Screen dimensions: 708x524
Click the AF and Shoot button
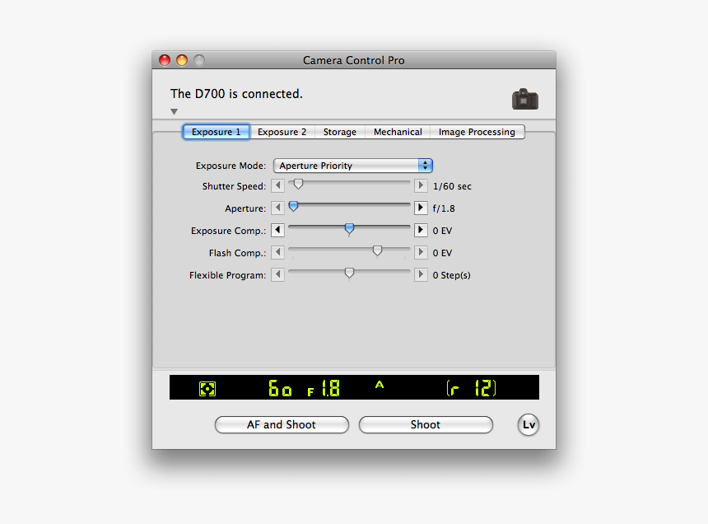(282, 424)
